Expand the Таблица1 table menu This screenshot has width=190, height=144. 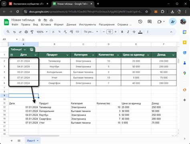coord(25,50)
